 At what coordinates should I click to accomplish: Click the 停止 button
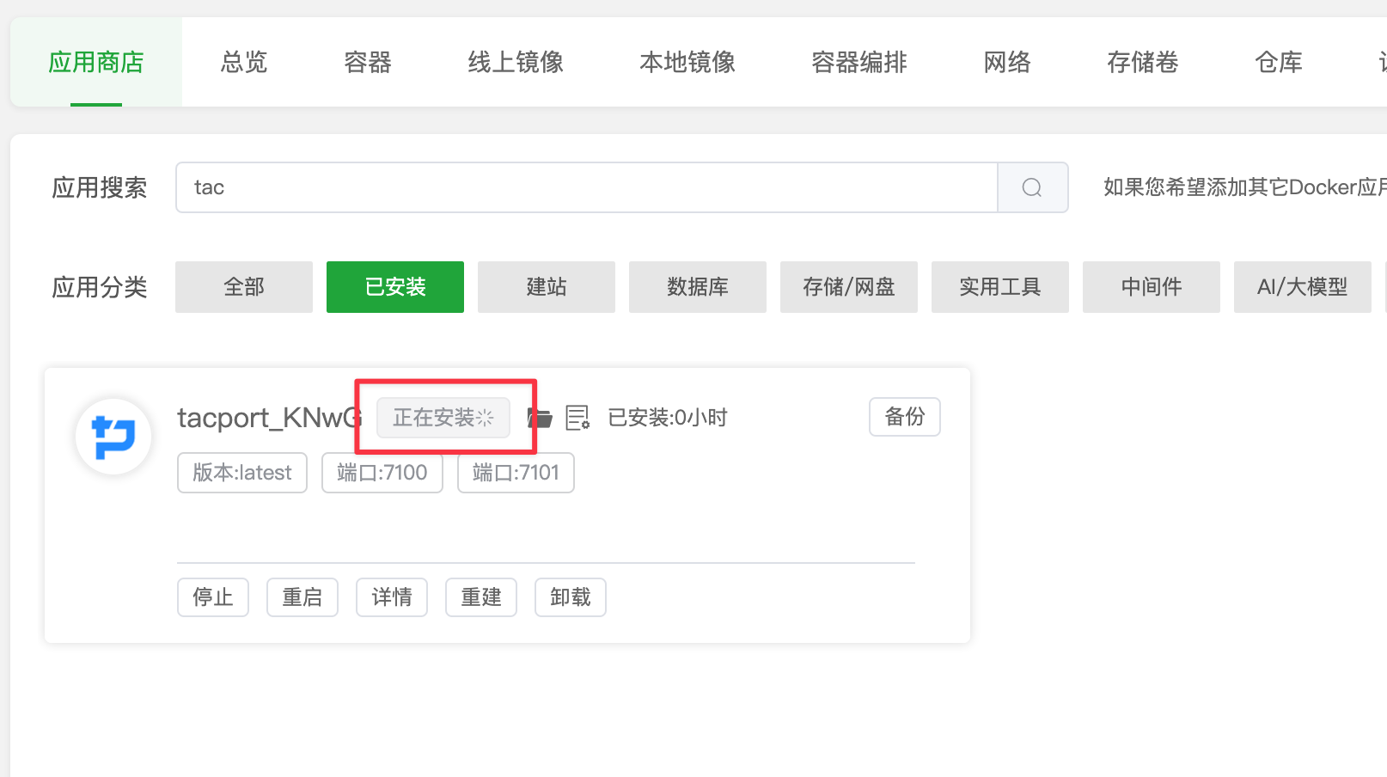(213, 597)
